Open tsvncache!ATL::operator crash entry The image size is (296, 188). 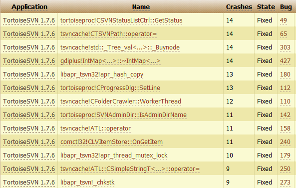95,128
